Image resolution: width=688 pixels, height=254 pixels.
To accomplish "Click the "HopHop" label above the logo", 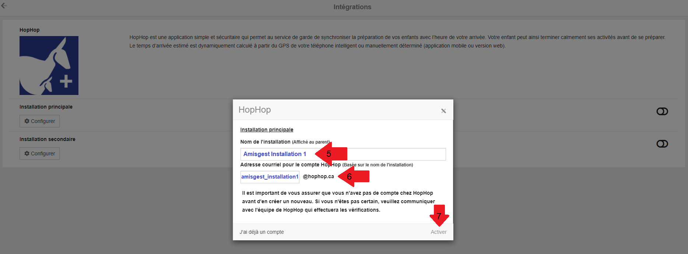I will click(x=29, y=30).
